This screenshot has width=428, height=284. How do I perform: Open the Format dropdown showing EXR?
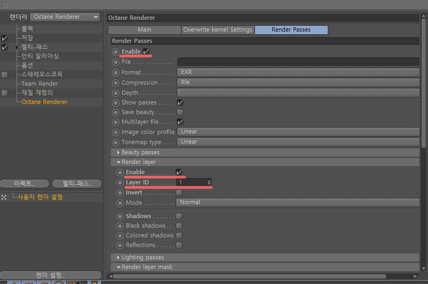pyautogui.click(x=298, y=72)
